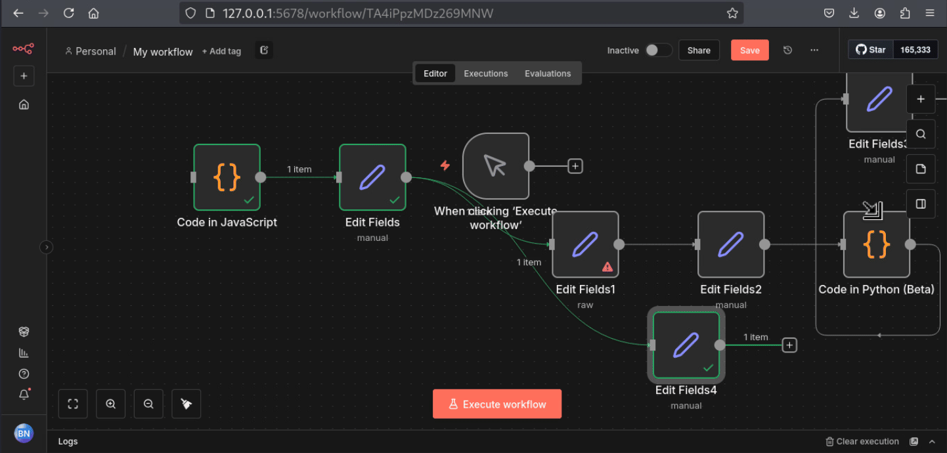This screenshot has width=947, height=453.
Task: Click the Execute workflow button
Action: [x=497, y=404]
